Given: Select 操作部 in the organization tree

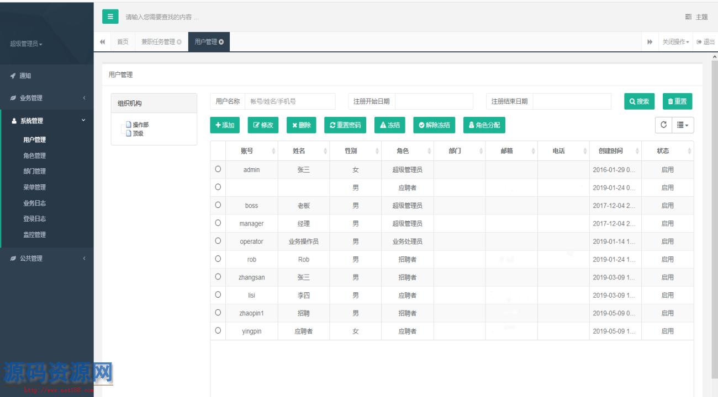Looking at the screenshot, I should 141,125.
